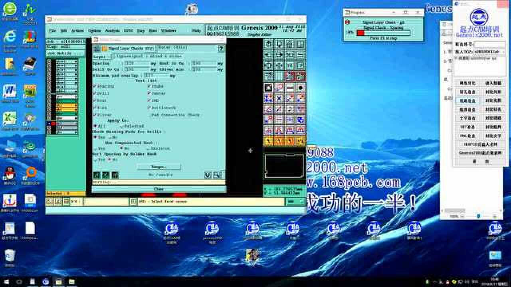Image resolution: width=511 pixels, height=287 pixels.
Task: Uncheck the Spacing test in the Test list
Action: (95, 86)
